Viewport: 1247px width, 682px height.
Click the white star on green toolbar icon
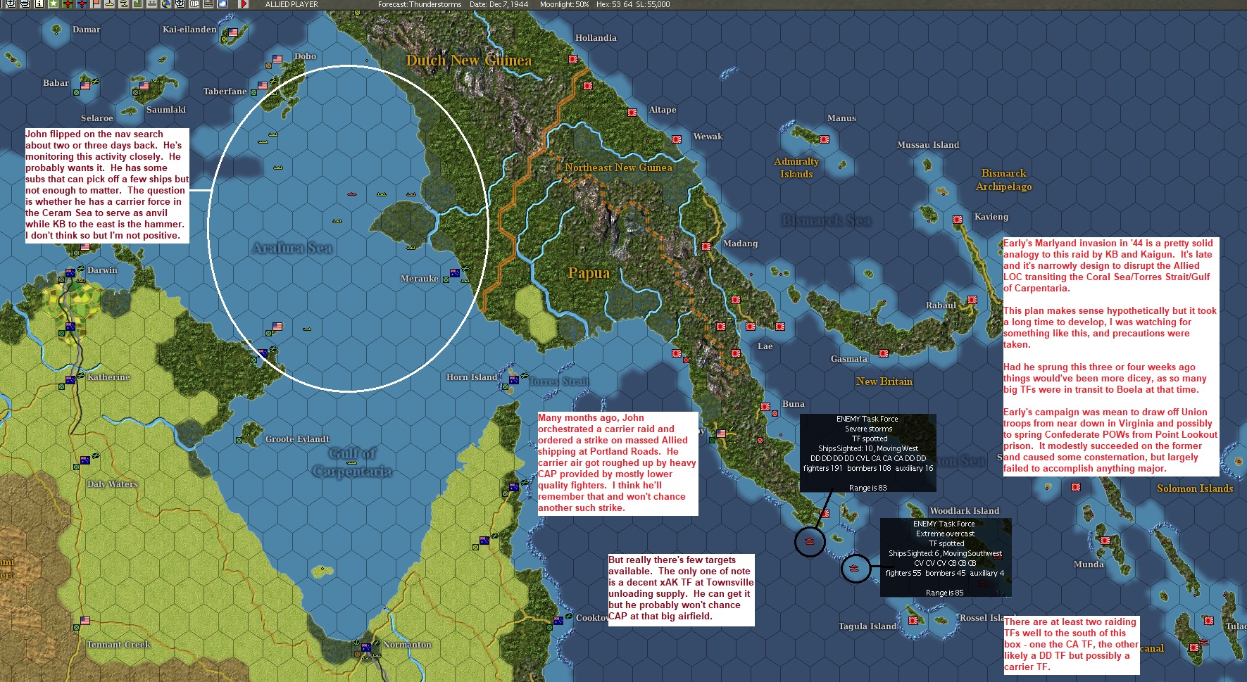point(54,4)
